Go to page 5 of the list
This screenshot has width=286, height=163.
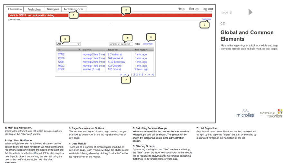(x=142, y=75)
